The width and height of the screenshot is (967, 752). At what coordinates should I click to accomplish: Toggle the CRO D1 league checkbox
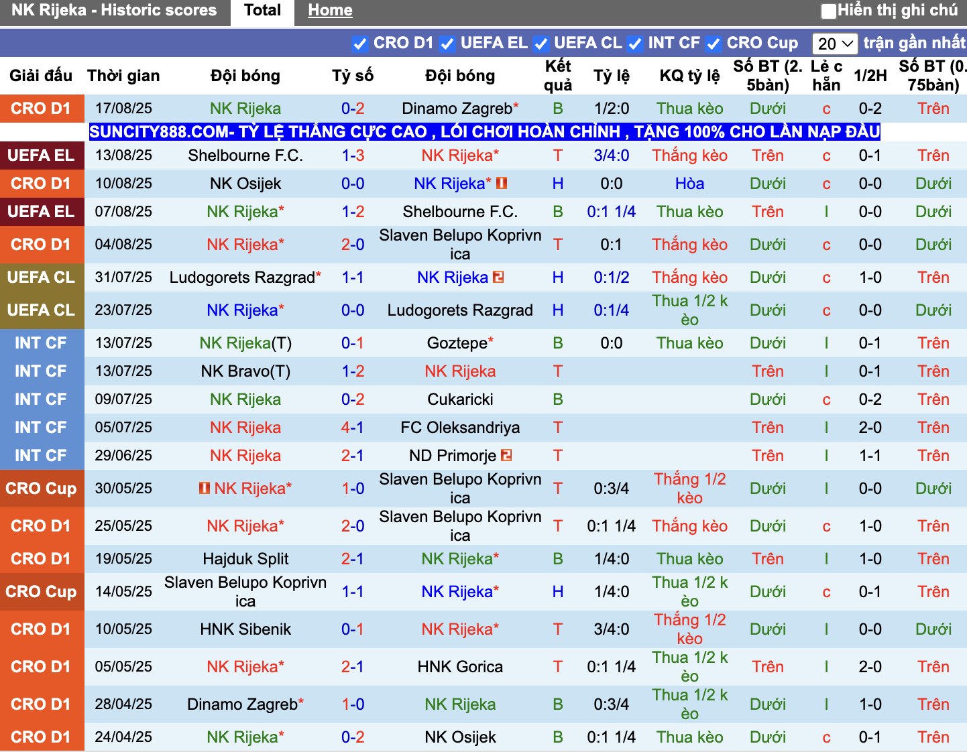tap(360, 44)
